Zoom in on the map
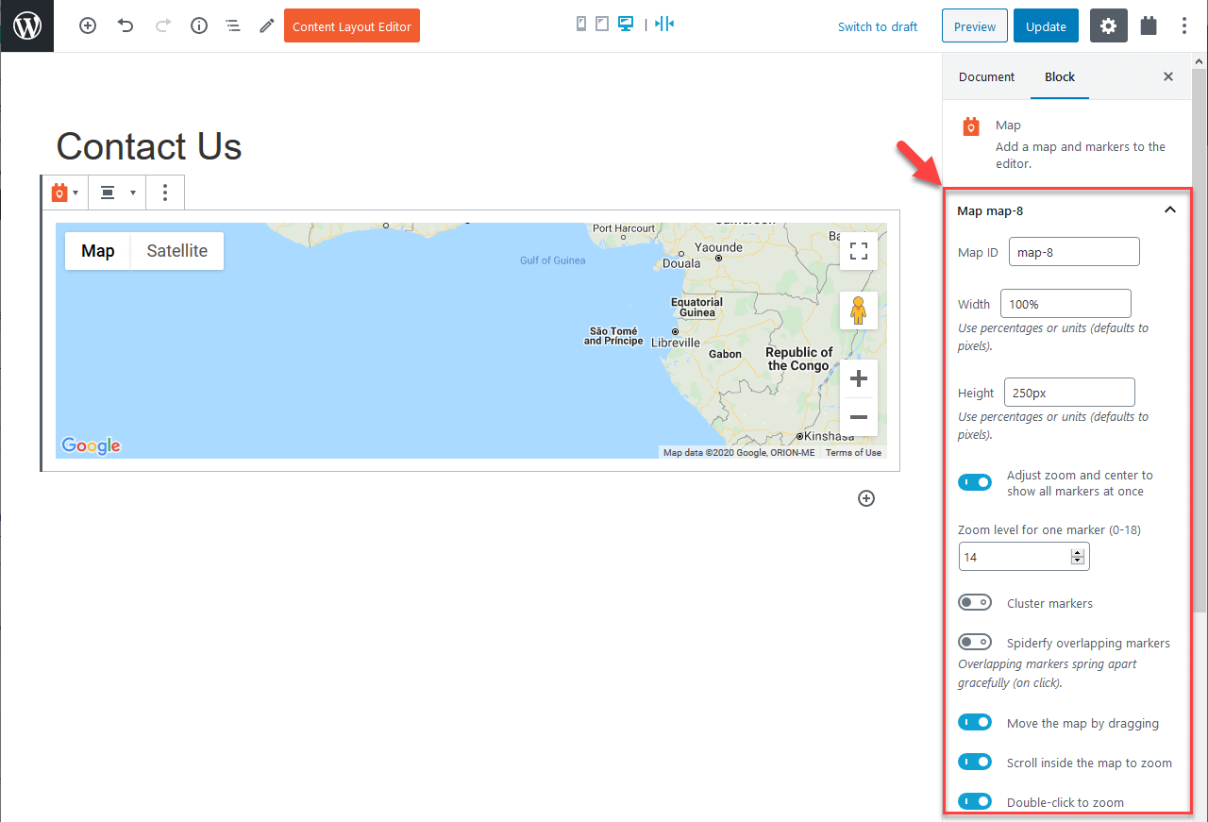 (859, 378)
